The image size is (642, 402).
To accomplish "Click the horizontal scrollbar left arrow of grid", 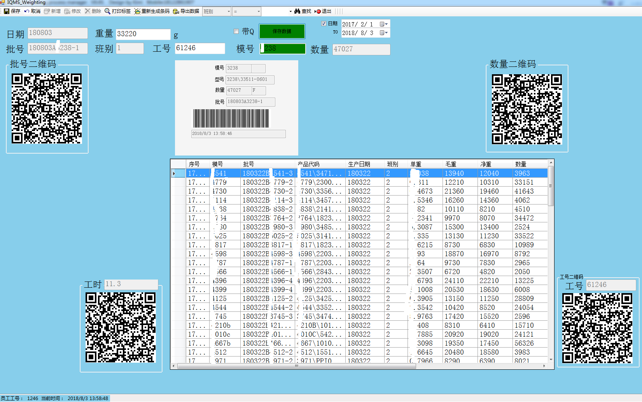I will point(174,366).
